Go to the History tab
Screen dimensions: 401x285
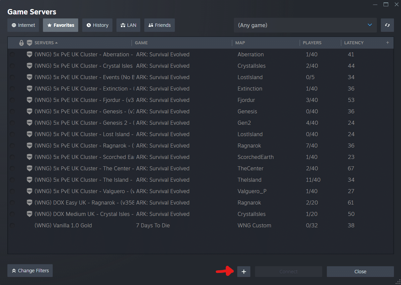tap(97, 25)
